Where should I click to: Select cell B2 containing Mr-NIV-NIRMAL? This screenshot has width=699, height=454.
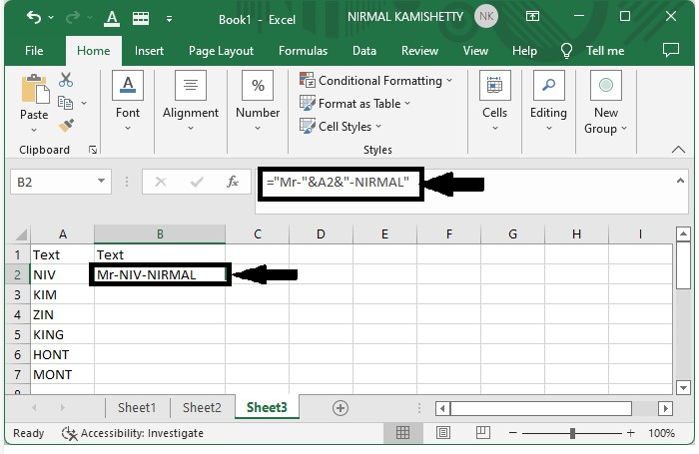click(x=160, y=275)
